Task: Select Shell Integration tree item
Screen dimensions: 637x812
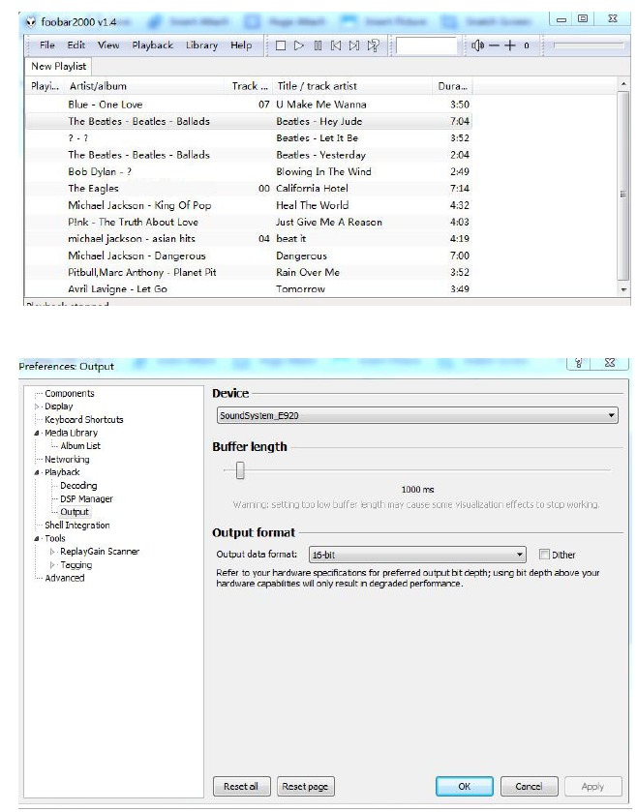Action: click(x=77, y=526)
